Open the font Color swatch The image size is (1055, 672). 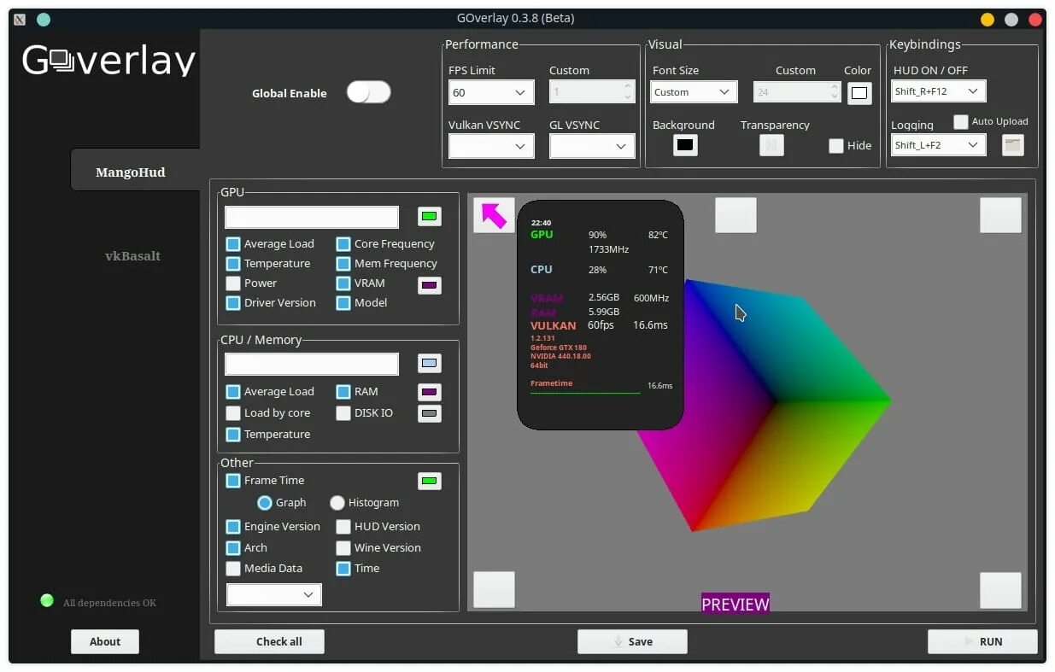pos(859,92)
